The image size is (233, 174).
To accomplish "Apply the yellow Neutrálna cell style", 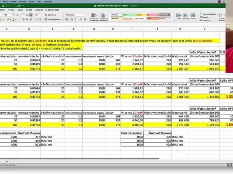I will (x=140, y=15).
